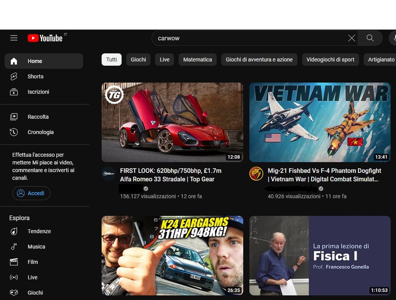
Task: Open the Vietnam War dogfight thumbnail
Action: point(320,122)
